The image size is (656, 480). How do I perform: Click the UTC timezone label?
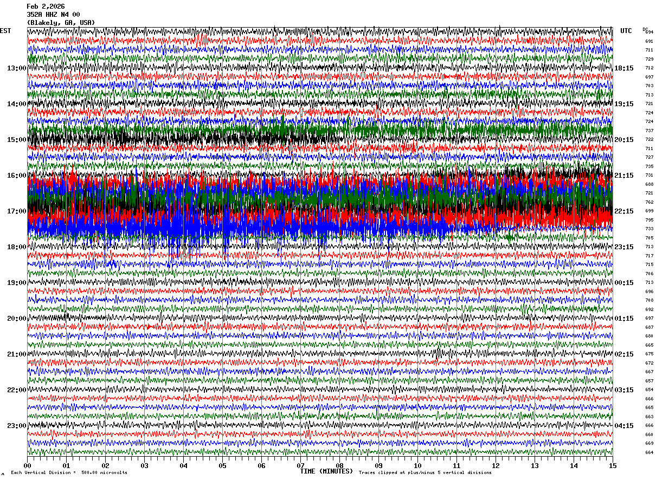pyautogui.click(x=626, y=31)
